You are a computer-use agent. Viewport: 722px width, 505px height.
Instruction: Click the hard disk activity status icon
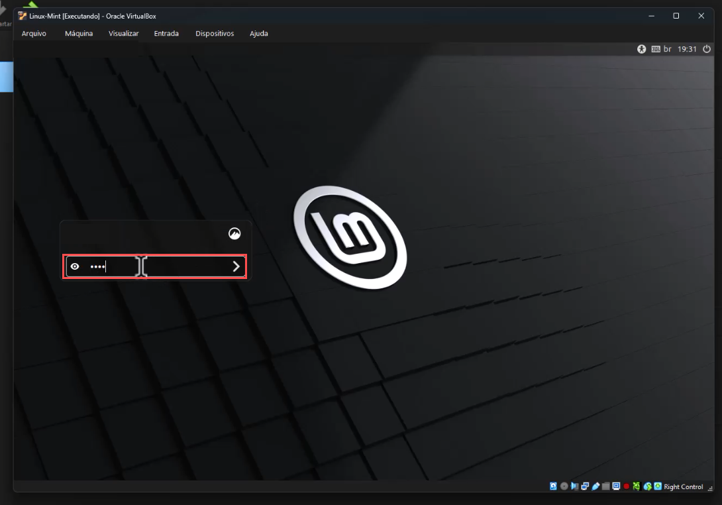point(553,486)
